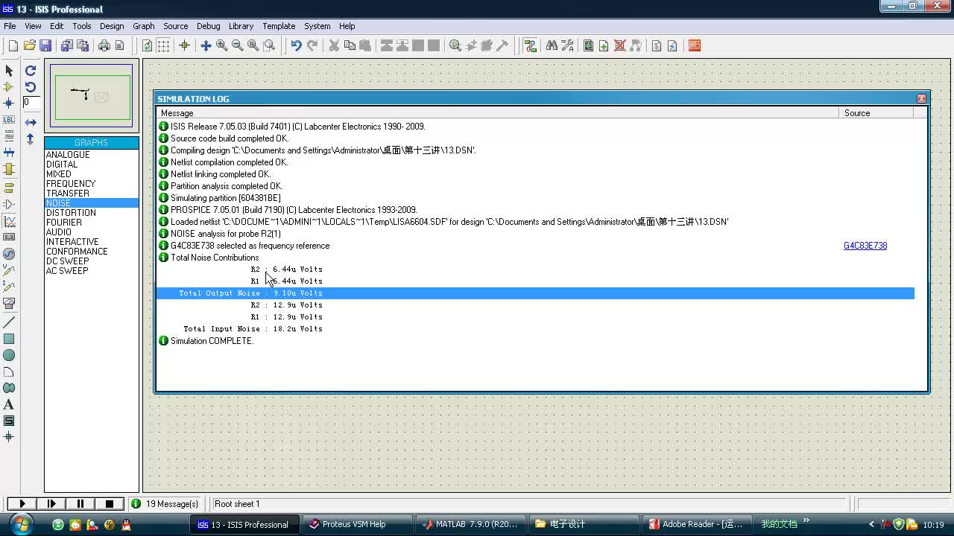This screenshot has width=954, height=536.
Task: Open the design explorer icon
Action: click(x=588, y=45)
